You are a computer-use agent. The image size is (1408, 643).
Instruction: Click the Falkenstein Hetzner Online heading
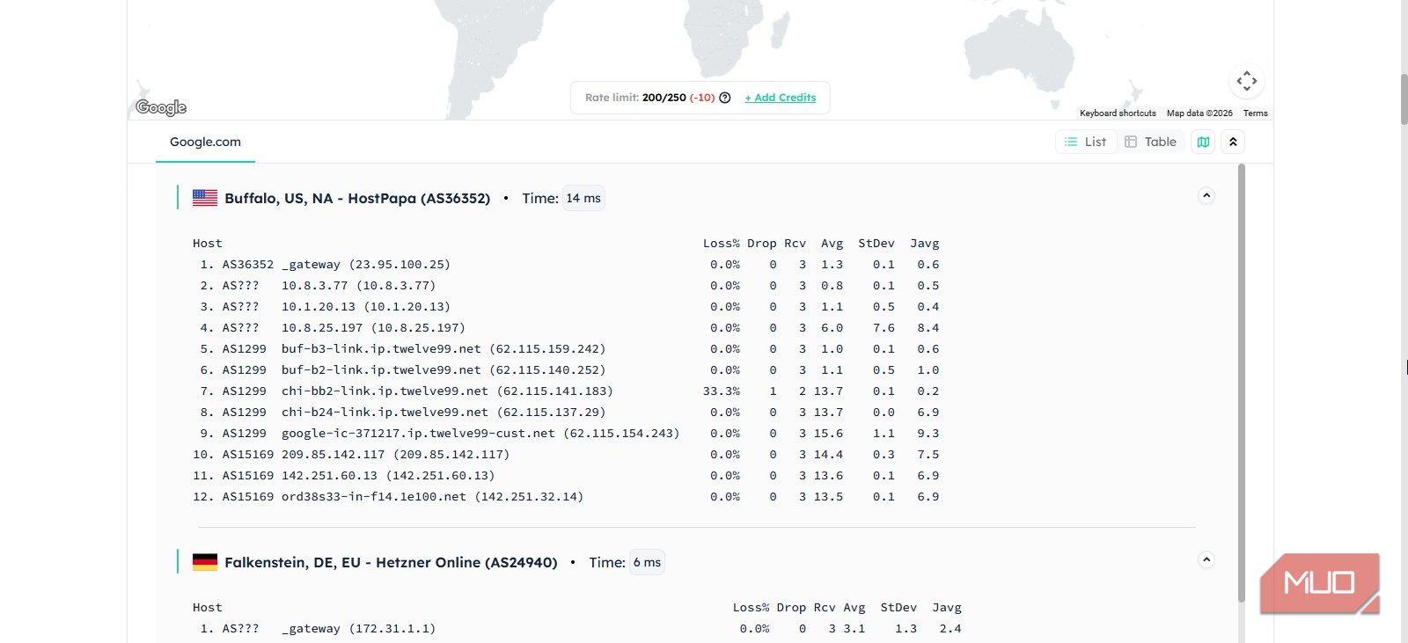pos(391,562)
